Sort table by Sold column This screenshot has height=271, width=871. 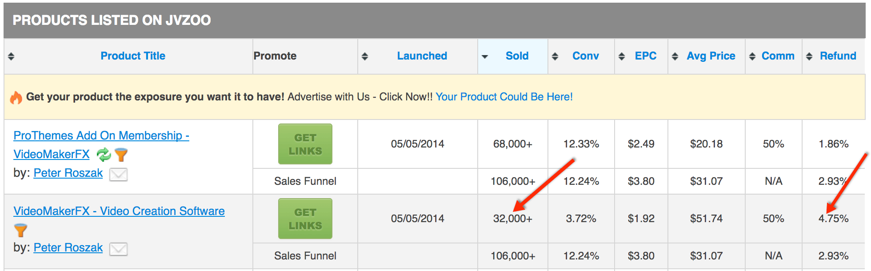(517, 56)
